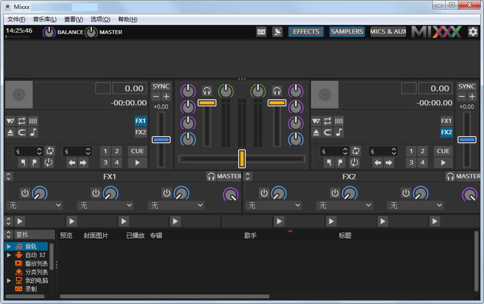484x304 pixels.
Task: Toggle the SAMPLERS section button
Action: [347, 32]
